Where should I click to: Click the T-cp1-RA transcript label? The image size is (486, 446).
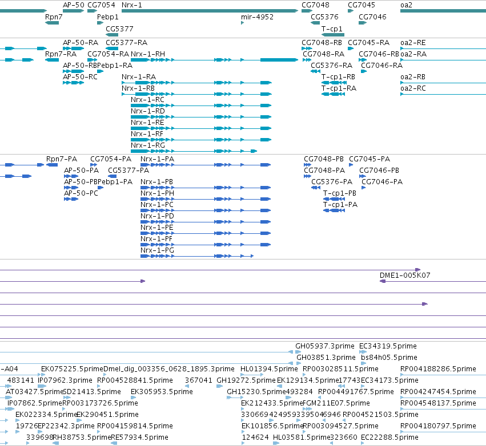click(x=339, y=88)
